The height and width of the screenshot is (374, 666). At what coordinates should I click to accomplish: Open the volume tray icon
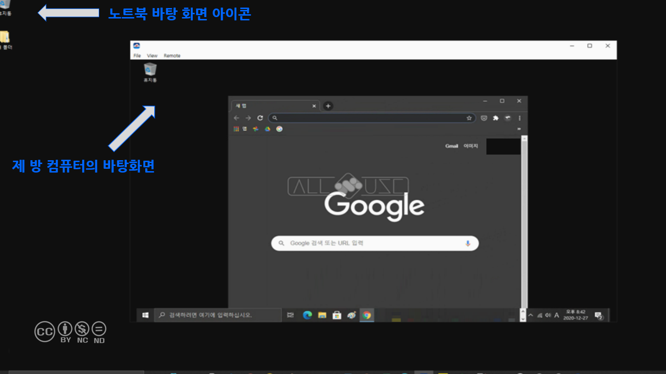coord(548,315)
